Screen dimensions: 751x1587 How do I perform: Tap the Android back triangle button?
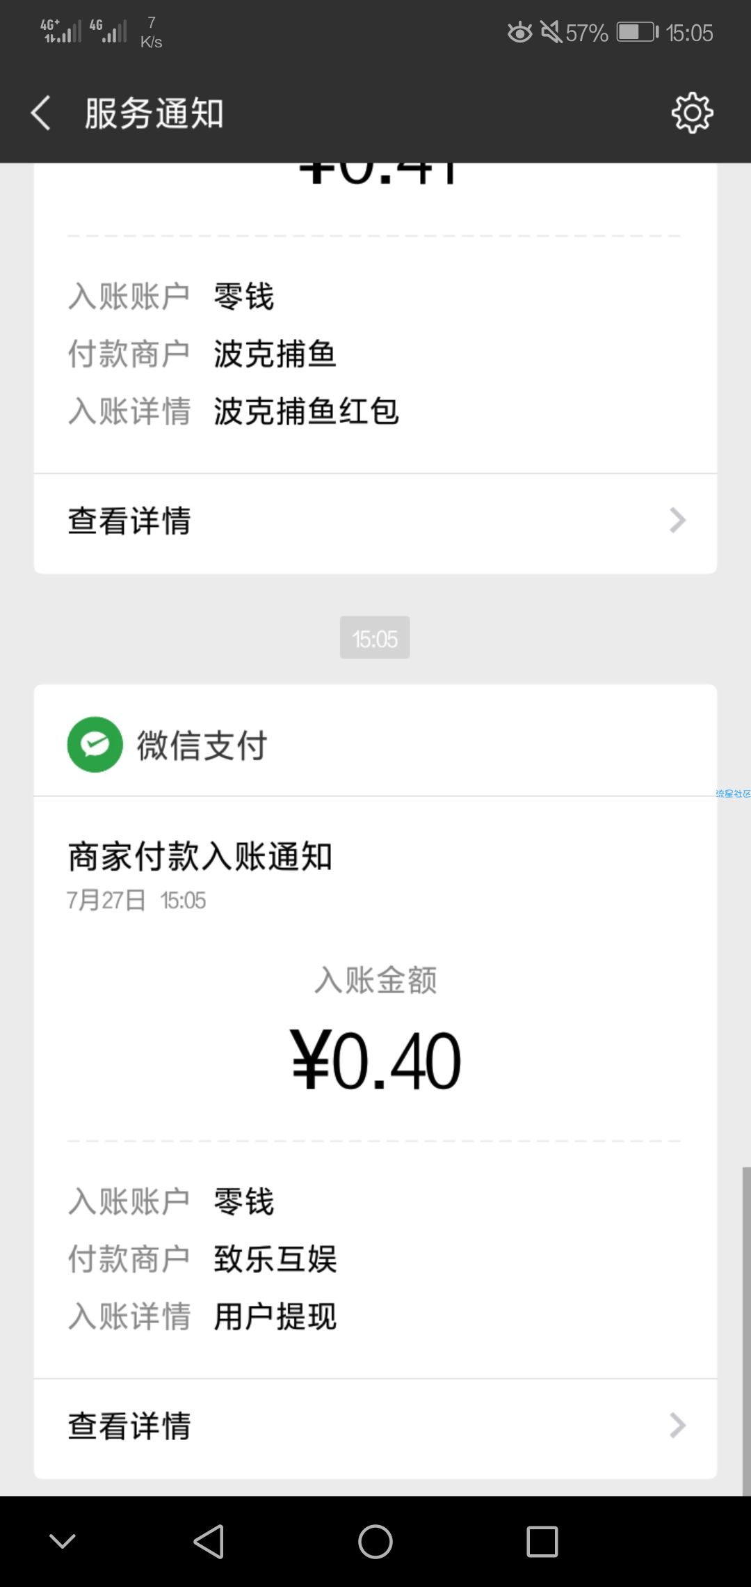tap(209, 1541)
